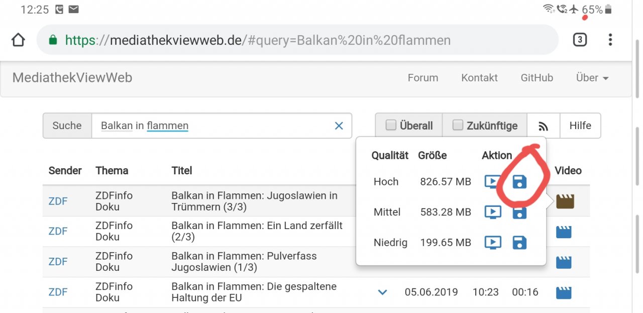Clear the search field with X

click(339, 126)
